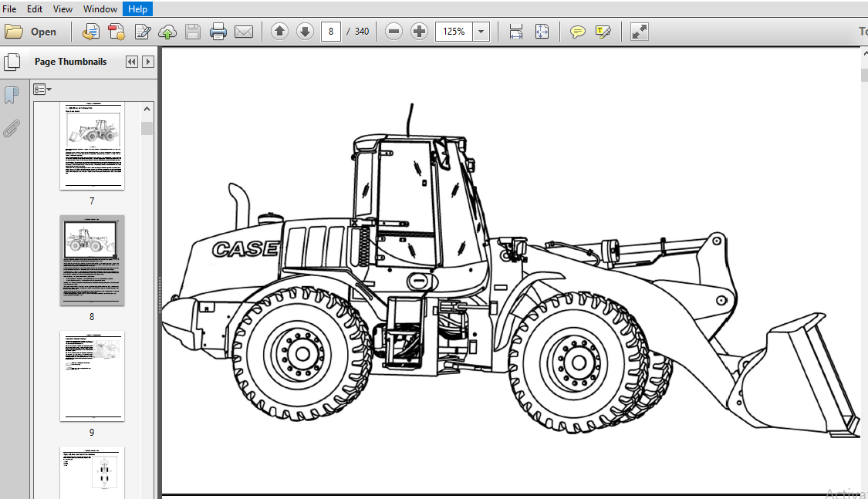868x499 pixels.
Task: Open the View menu
Action: click(62, 8)
